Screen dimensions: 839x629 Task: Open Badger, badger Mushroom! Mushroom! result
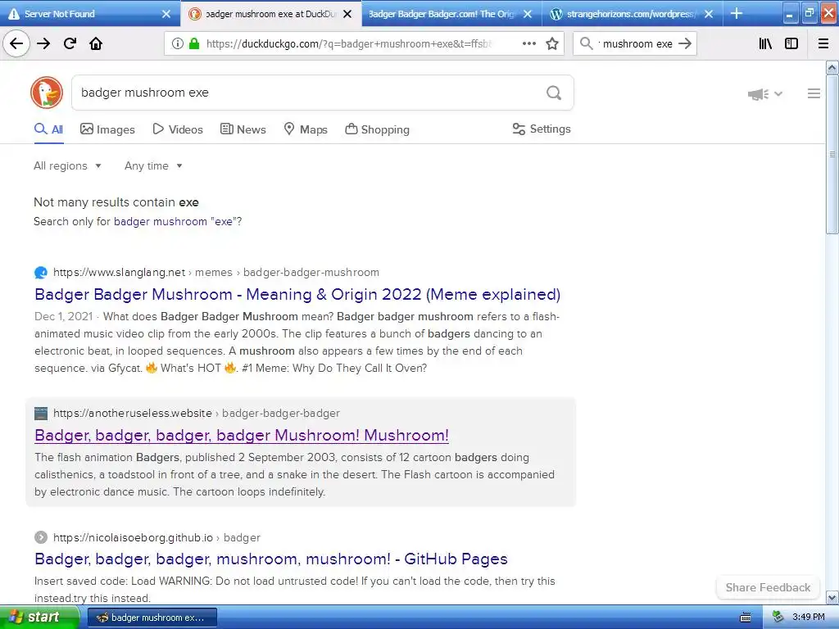point(242,436)
